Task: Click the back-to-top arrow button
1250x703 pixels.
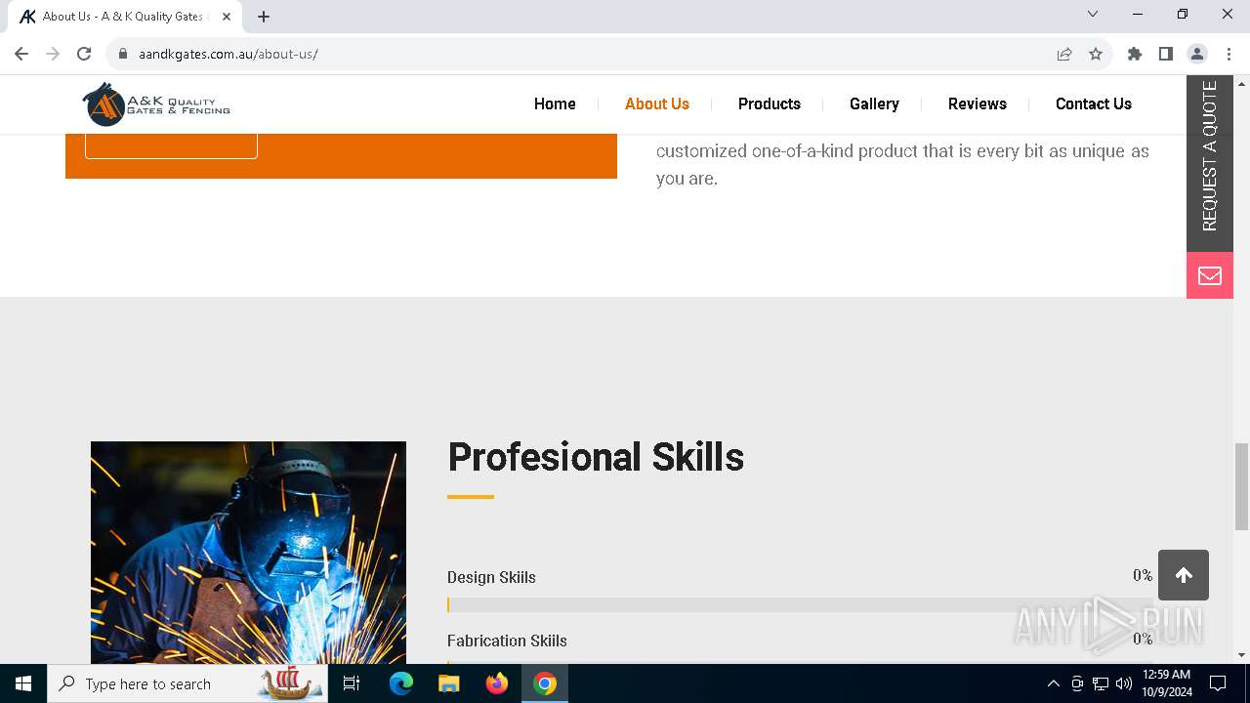Action: click(1184, 575)
